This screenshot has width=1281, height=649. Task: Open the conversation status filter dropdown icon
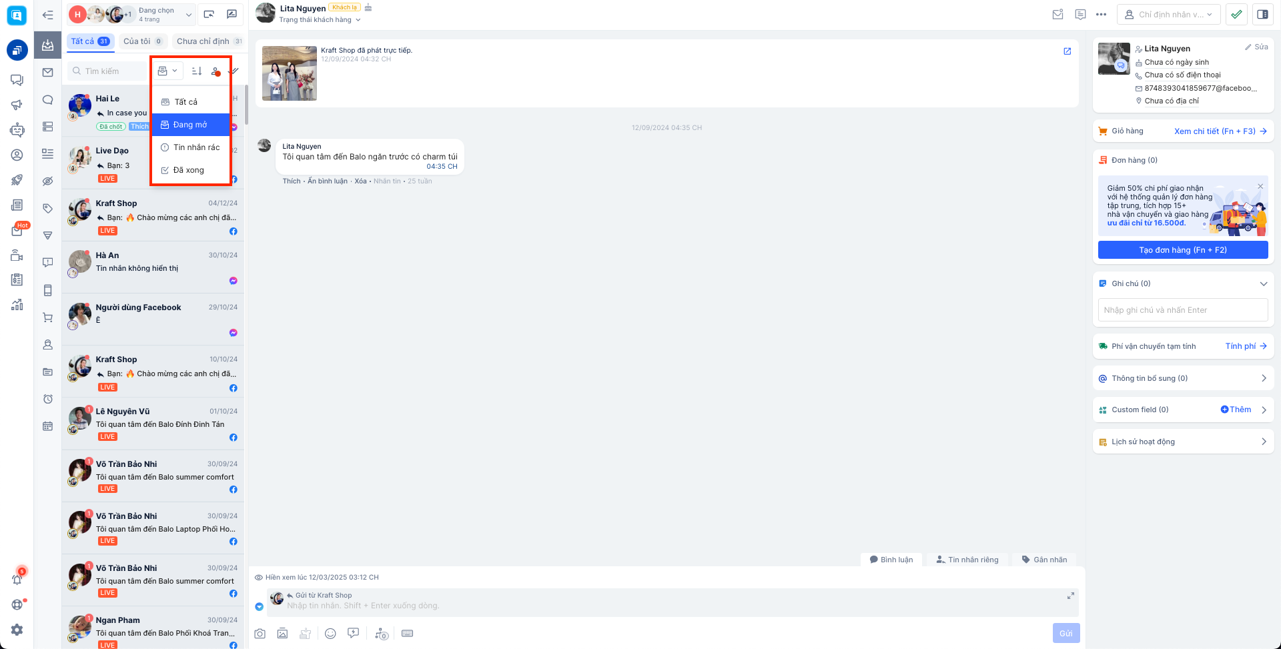167,71
